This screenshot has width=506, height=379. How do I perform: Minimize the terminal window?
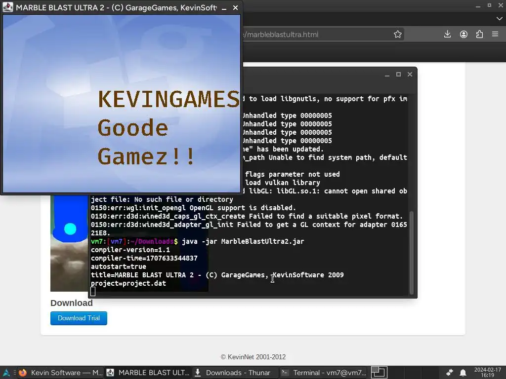click(387, 75)
